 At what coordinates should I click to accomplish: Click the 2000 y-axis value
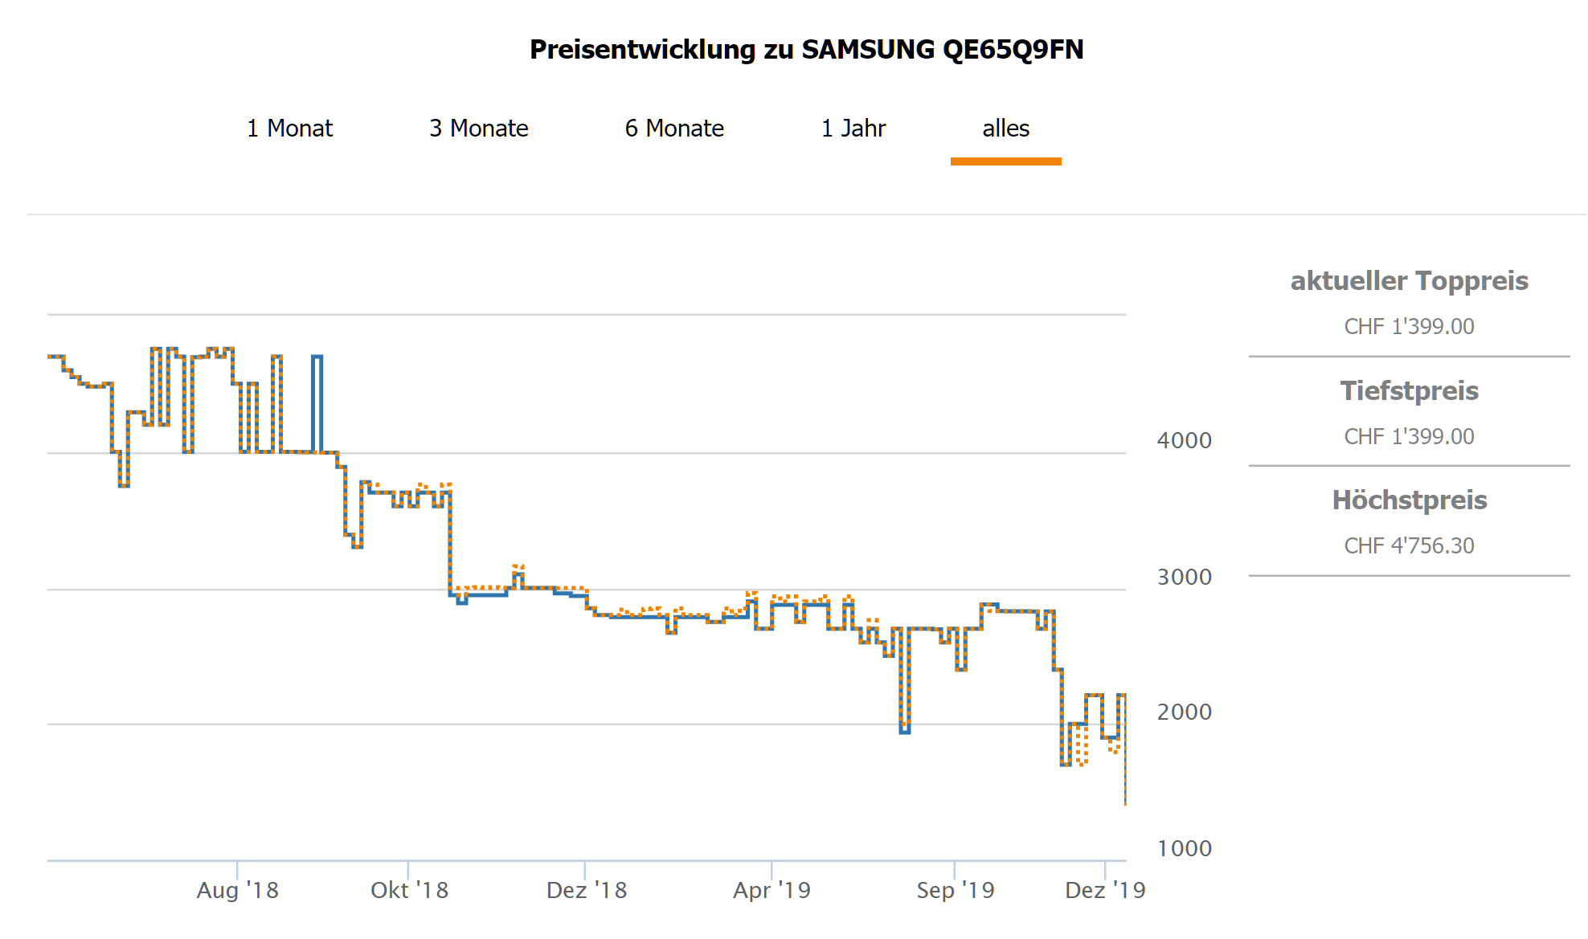click(x=1184, y=712)
